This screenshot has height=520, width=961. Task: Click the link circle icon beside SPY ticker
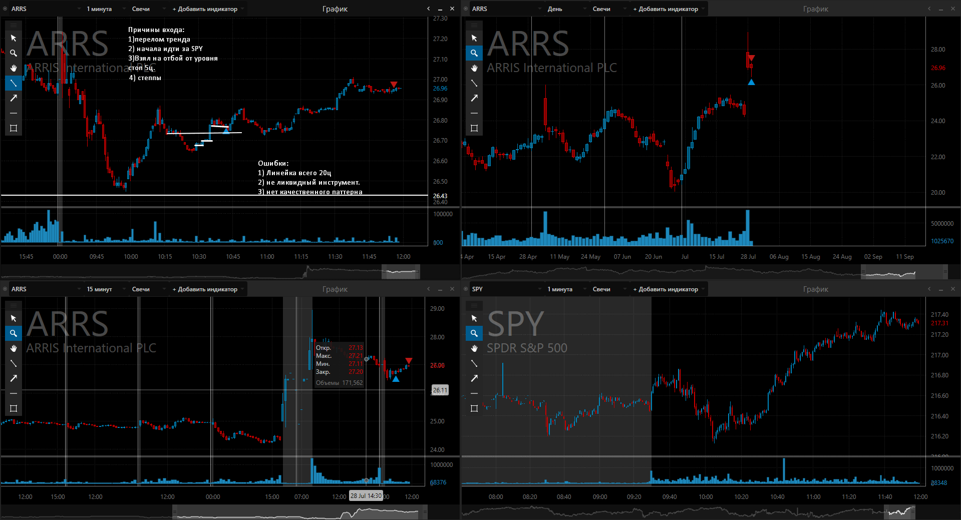point(466,289)
